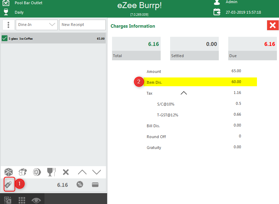Click the date-time 27-03-2019 15:57:18
Image resolution: width=279 pixels, height=204 pixels.
(243, 12)
